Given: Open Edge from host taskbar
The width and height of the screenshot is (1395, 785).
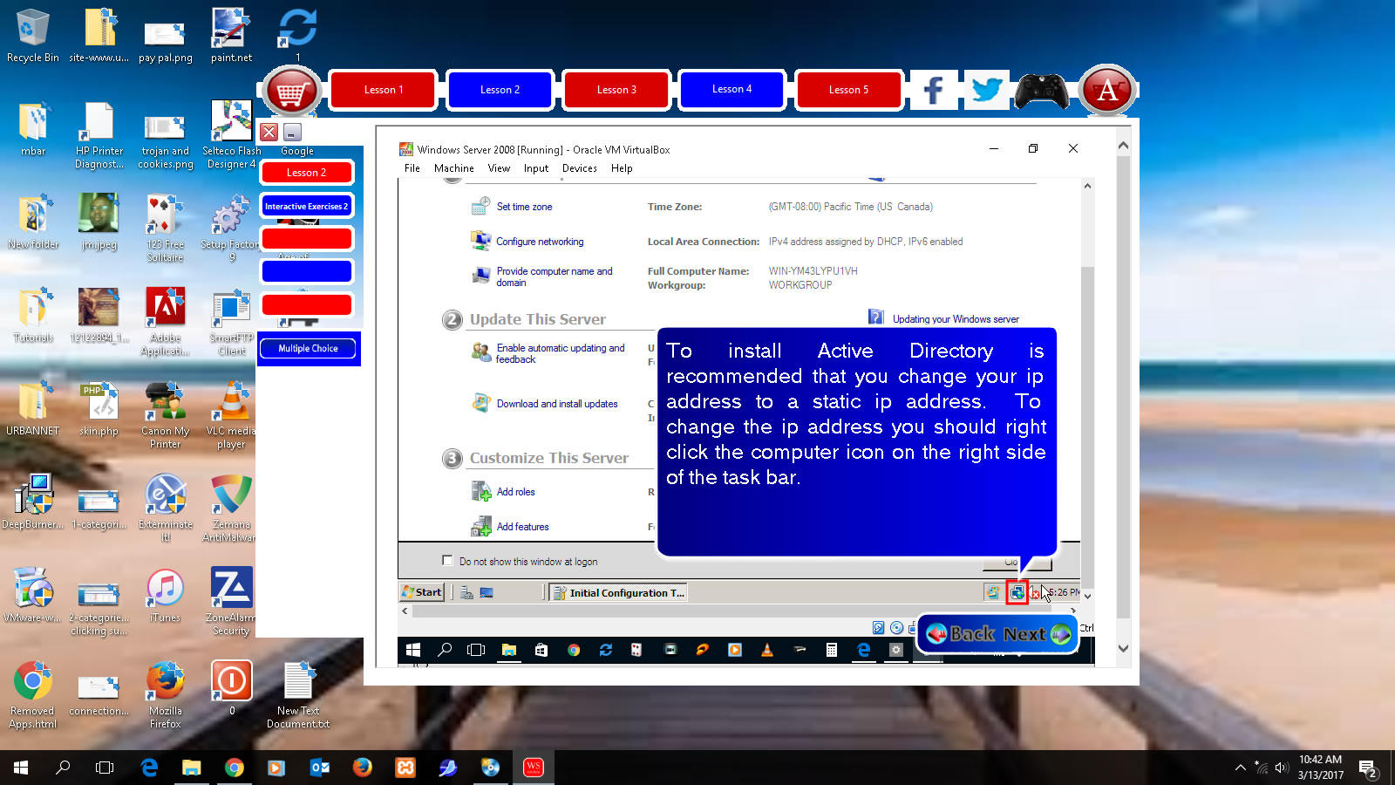Looking at the screenshot, I should tap(149, 768).
